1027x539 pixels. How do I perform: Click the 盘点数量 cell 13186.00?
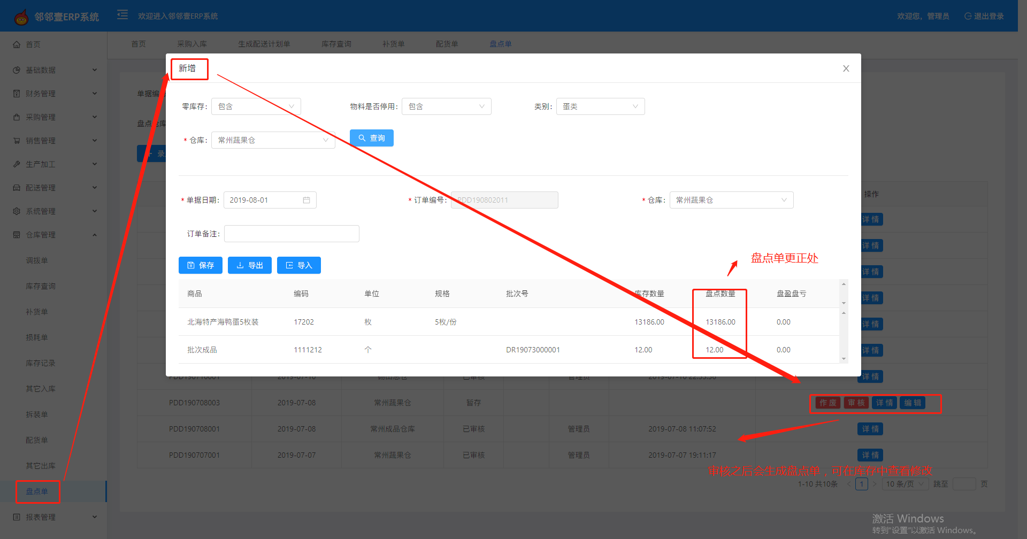(721, 322)
